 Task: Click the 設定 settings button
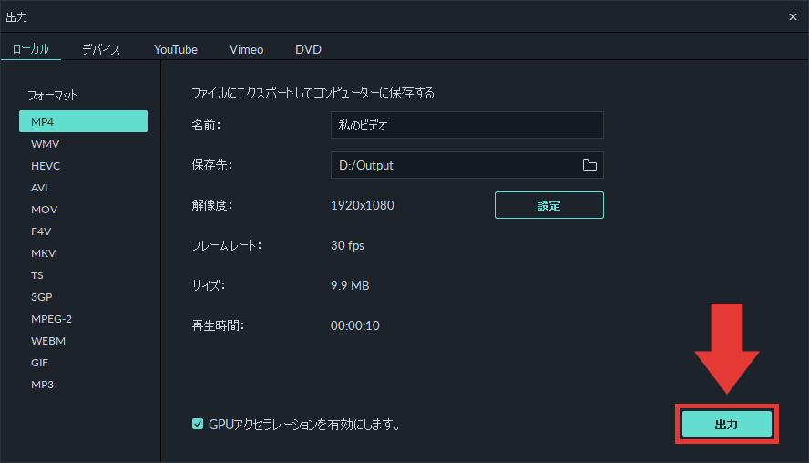(x=549, y=205)
